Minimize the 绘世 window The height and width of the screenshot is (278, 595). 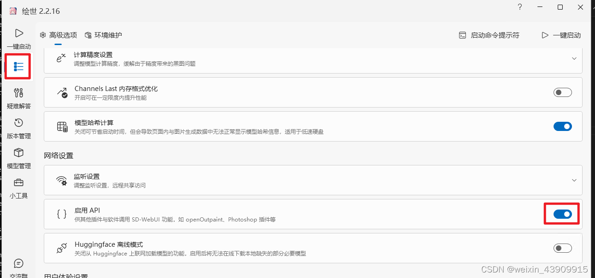(540, 7)
